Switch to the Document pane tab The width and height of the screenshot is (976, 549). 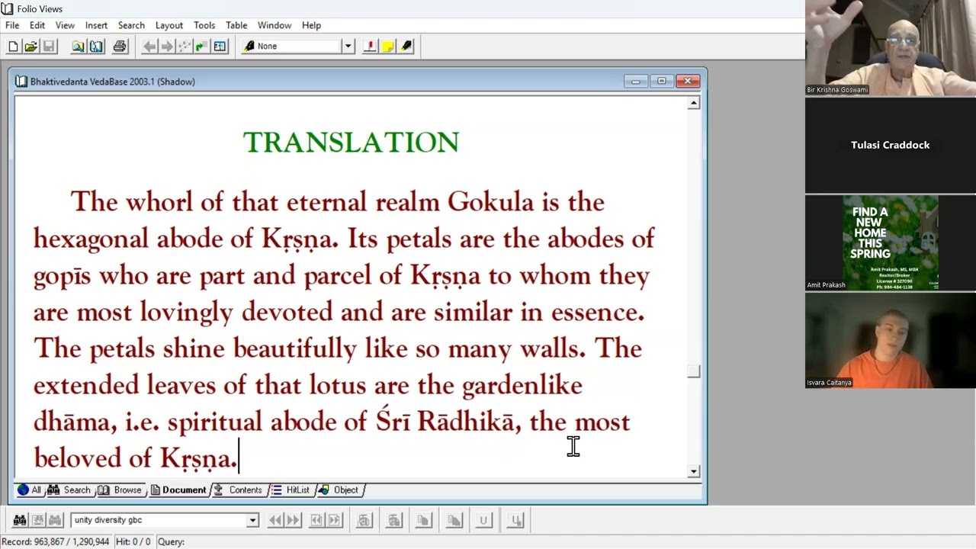pos(178,490)
